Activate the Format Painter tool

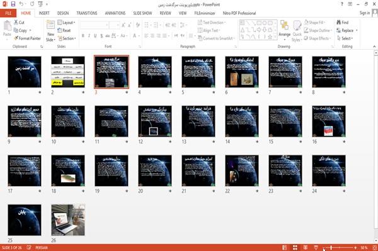pyautogui.click(x=27, y=38)
